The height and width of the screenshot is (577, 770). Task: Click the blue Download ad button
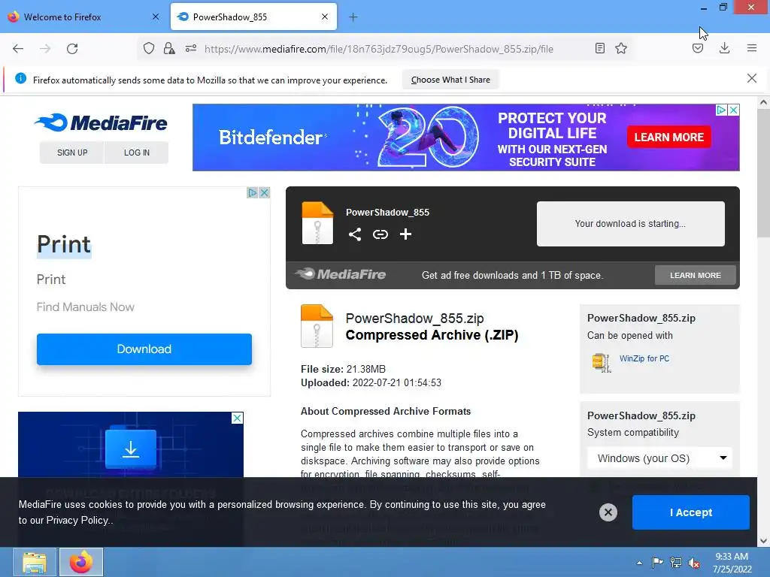pos(144,349)
